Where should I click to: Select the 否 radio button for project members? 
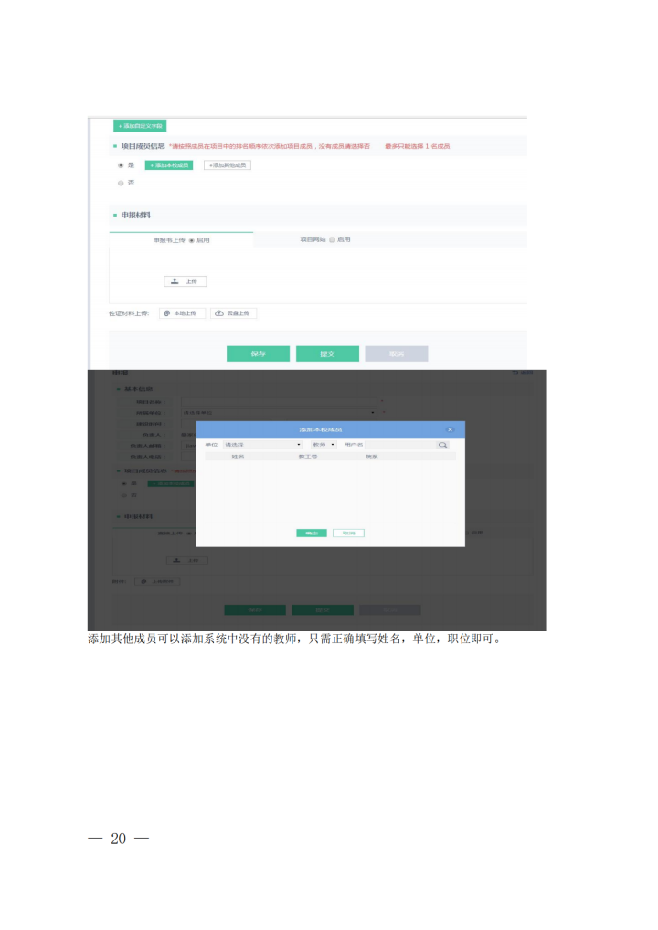(121, 183)
